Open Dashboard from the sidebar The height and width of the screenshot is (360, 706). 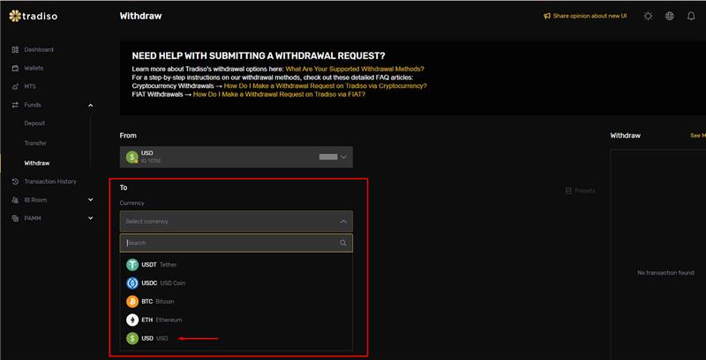[x=38, y=49]
